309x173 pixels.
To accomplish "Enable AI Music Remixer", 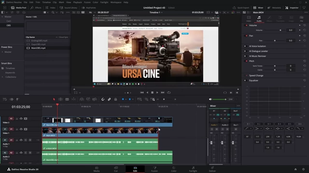I will pyautogui.click(x=245, y=56).
